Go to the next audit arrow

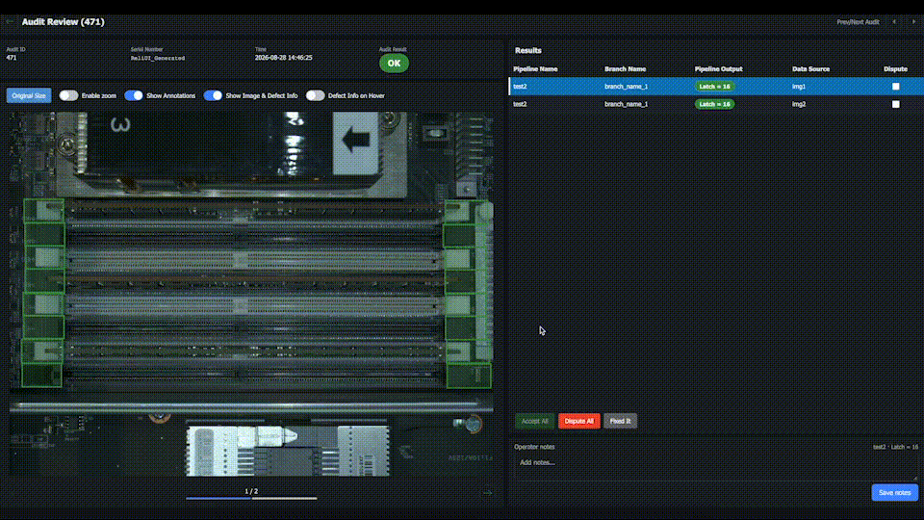(914, 22)
